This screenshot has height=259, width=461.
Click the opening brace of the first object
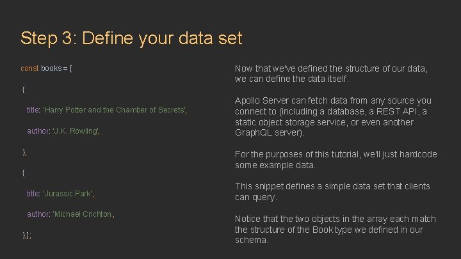24,89
